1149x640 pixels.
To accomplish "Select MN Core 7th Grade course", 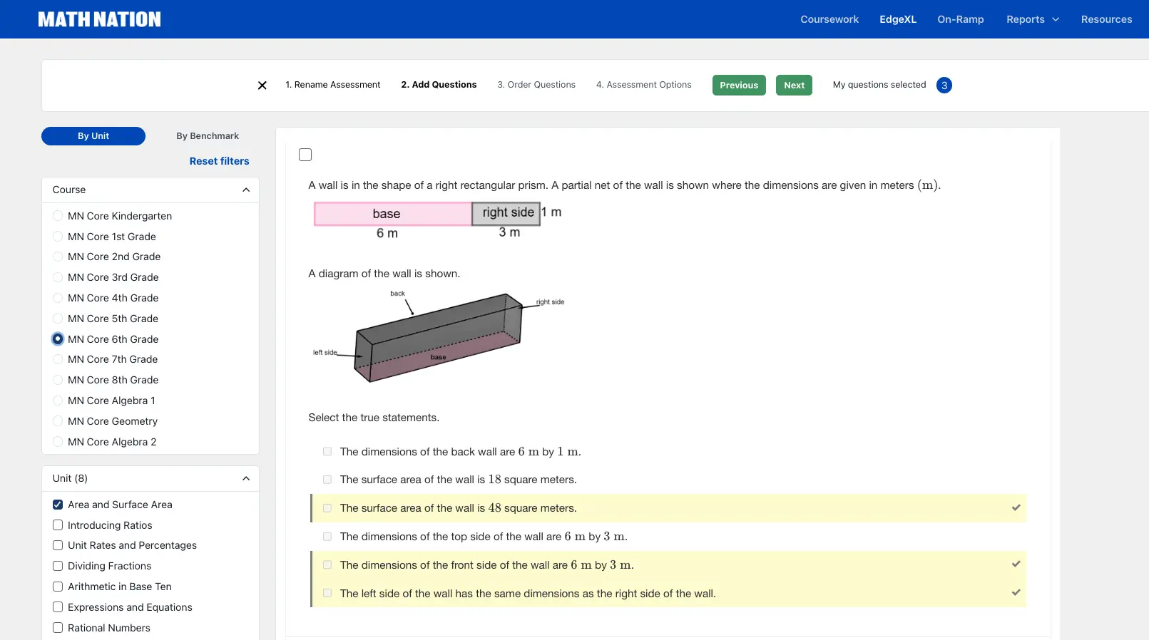I will coord(58,360).
